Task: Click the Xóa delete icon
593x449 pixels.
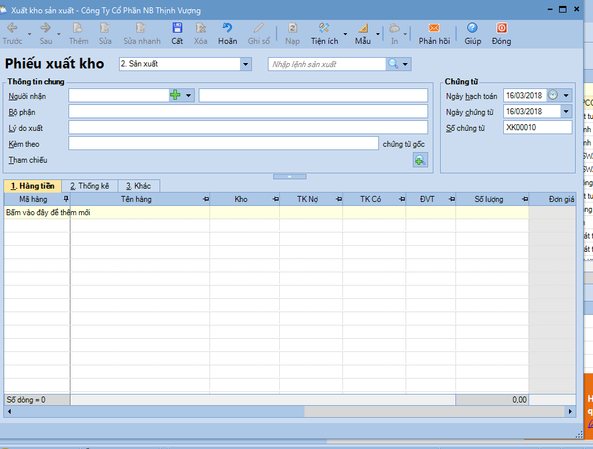Action: click(201, 28)
